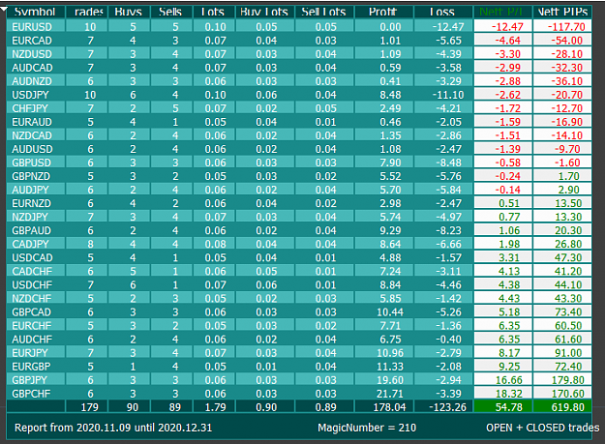
Task: Click the EURAUD symbol cell
Action: pos(36,122)
